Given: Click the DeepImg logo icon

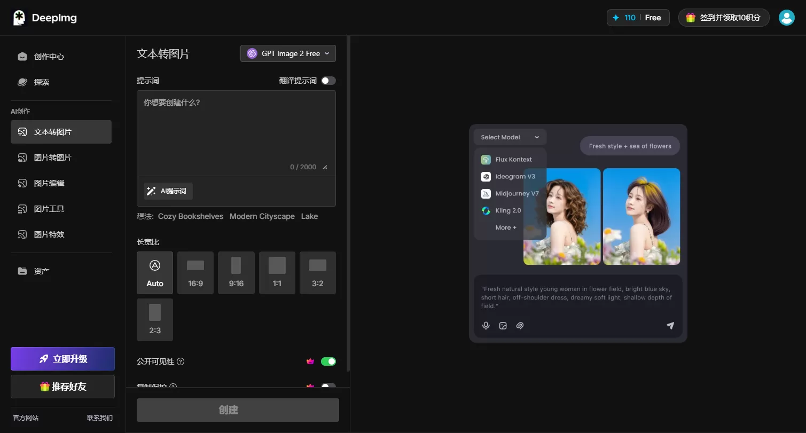Looking at the screenshot, I should pyautogui.click(x=19, y=18).
